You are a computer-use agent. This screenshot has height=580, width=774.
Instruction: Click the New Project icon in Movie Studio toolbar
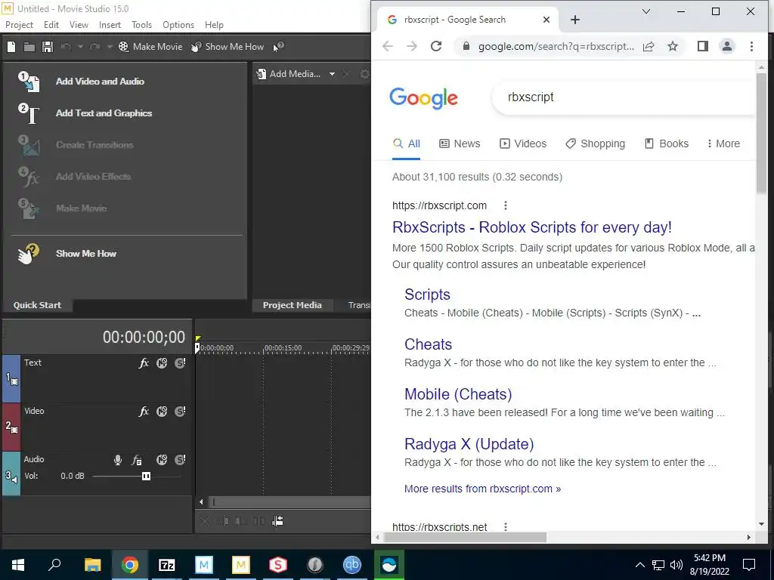point(11,47)
